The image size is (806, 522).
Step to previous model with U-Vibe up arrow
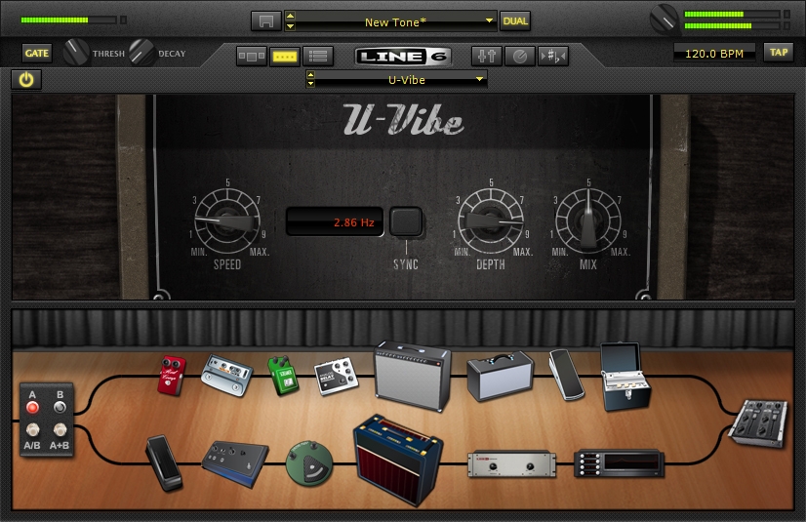click(310, 75)
